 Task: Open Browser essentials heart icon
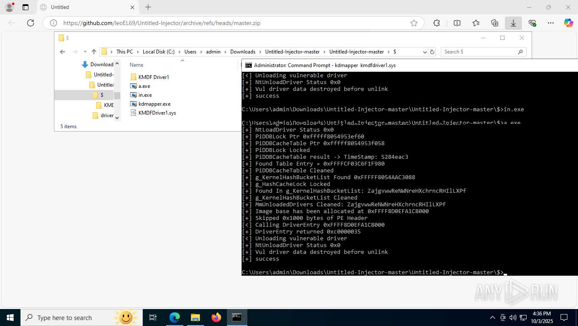click(x=532, y=23)
